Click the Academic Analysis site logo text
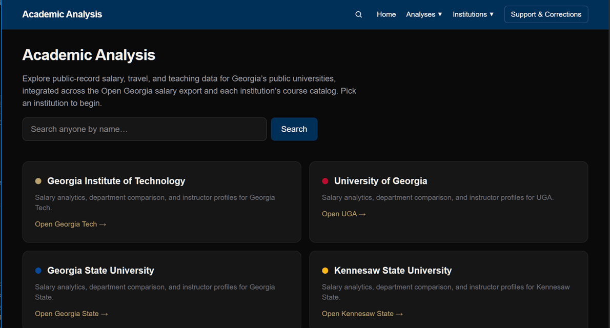This screenshot has height=328, width=610. coord(62,14)
